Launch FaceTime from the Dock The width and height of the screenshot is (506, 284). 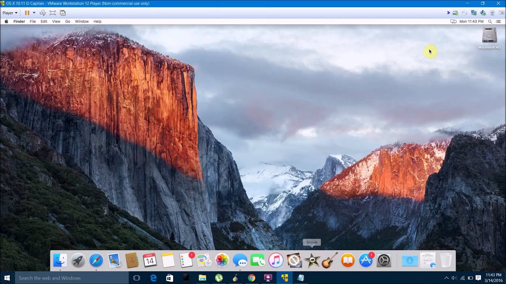[x=258, y=260]
